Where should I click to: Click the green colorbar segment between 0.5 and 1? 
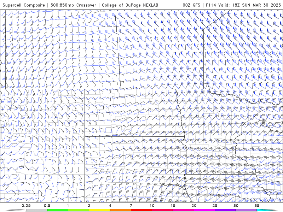coord(58,210)
